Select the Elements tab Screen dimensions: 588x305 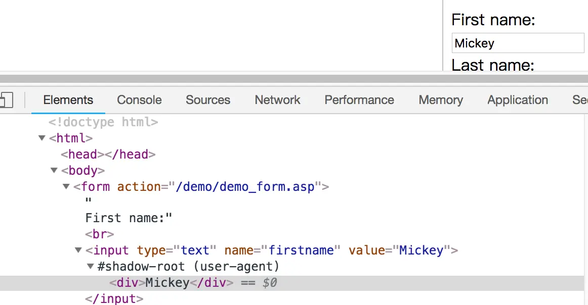click(68, 100)
